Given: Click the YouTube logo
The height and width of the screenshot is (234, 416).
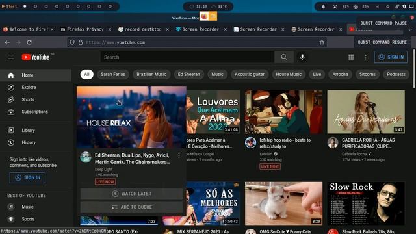Looking at the screenshot, I should [x=36, y=57].
